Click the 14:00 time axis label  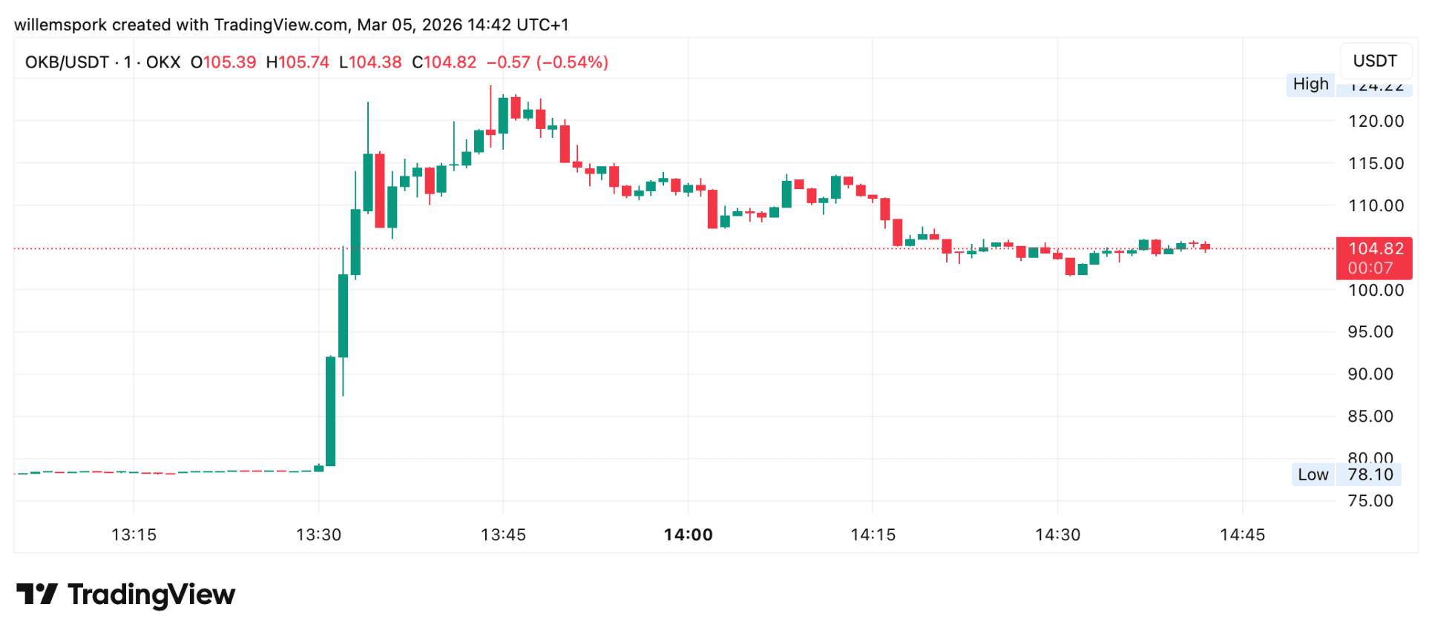point(688,534)
